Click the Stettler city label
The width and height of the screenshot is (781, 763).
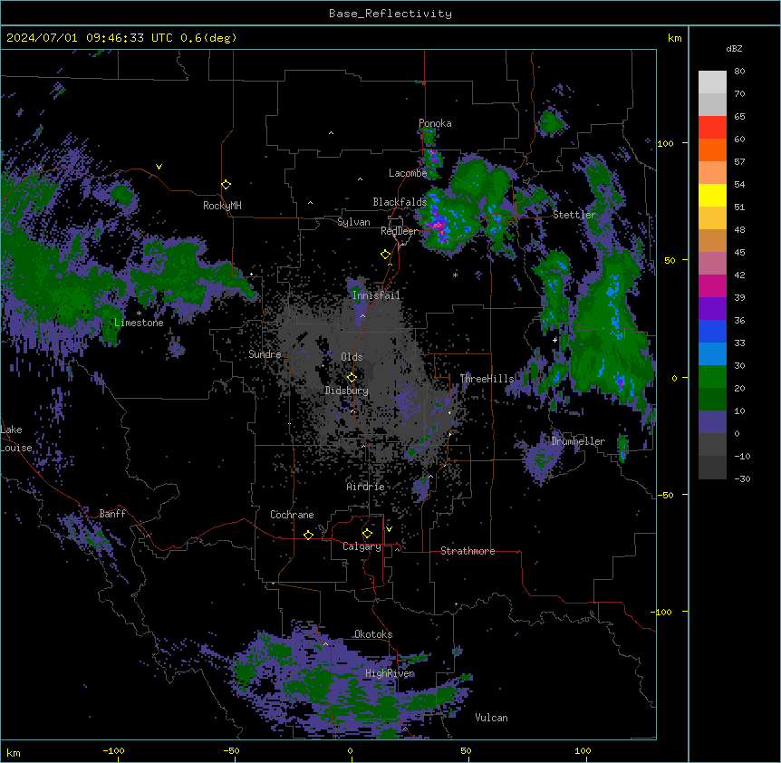[x=574, y=215]
